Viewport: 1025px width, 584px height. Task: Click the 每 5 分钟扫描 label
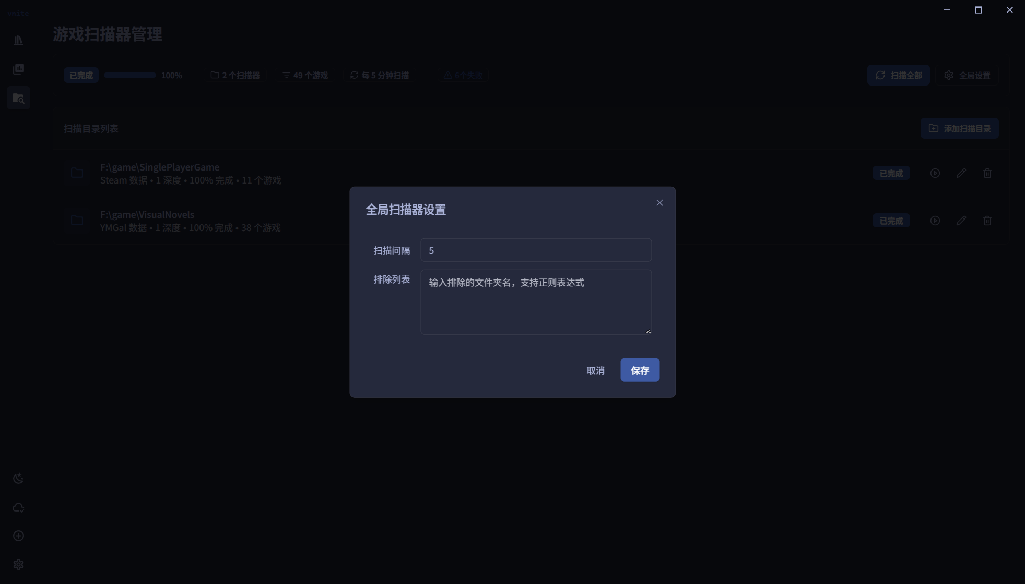point(380,76)
